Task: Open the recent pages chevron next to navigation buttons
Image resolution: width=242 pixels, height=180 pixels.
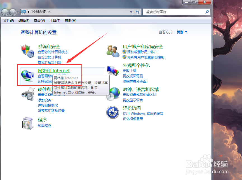Action: click(x=18, y=12)
